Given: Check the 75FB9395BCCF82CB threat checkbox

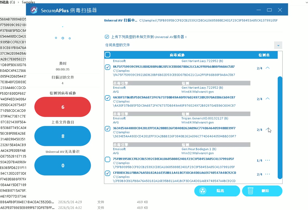Looking at the screenshot, I should [107, 159].
